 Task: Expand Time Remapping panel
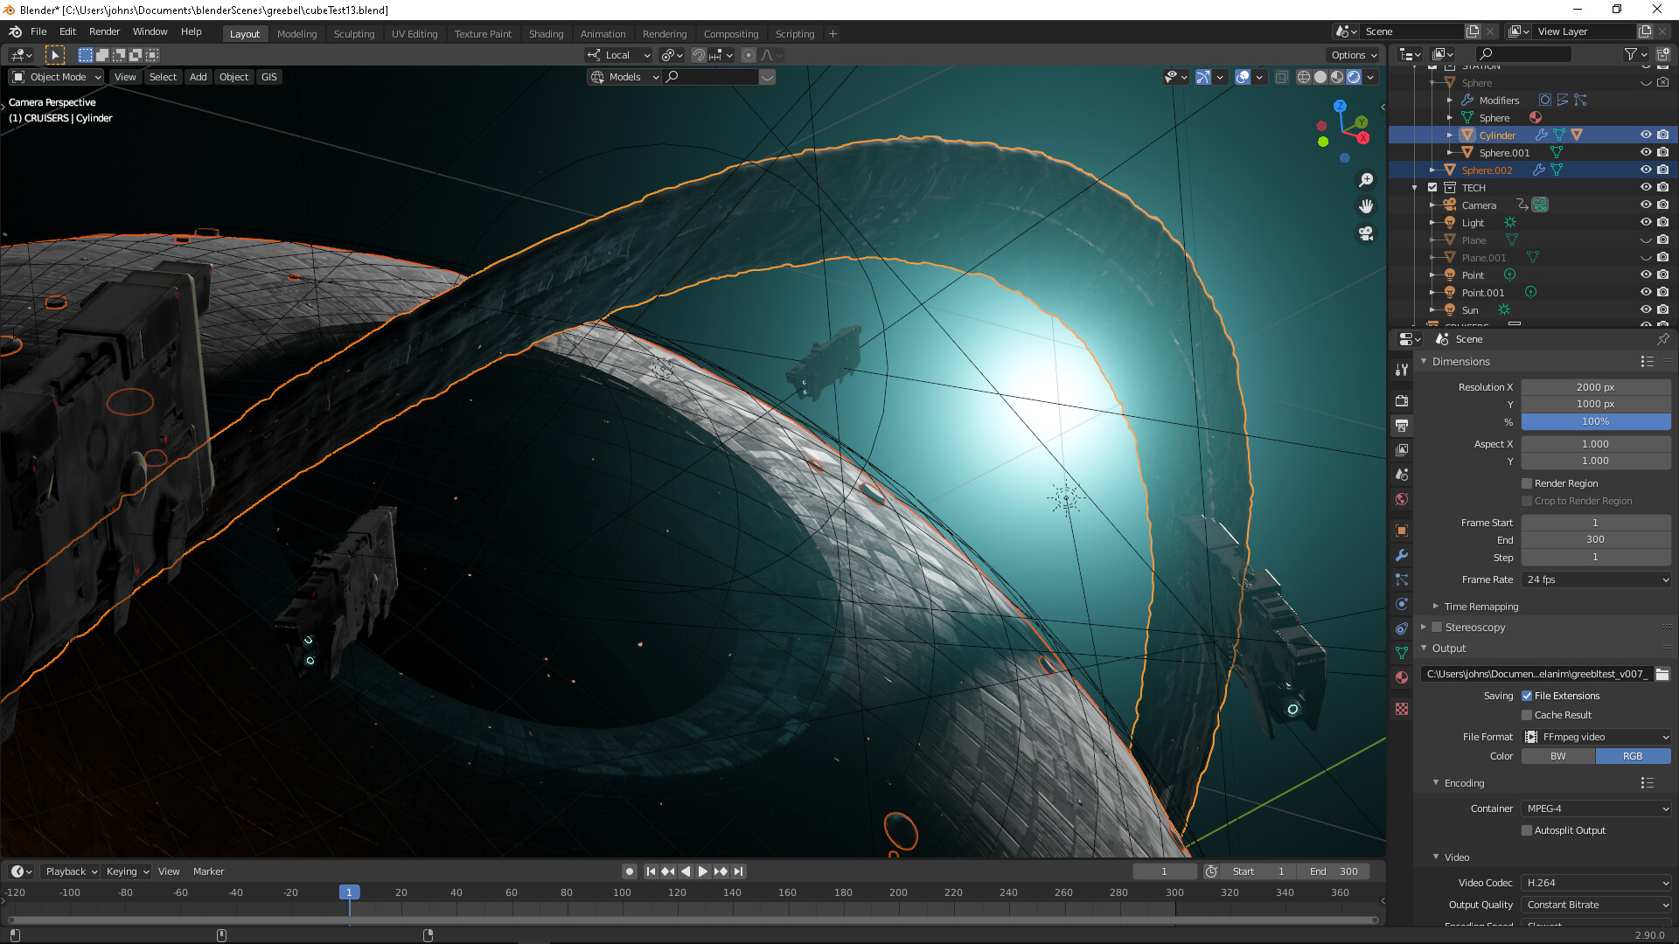pos(1480,607)
